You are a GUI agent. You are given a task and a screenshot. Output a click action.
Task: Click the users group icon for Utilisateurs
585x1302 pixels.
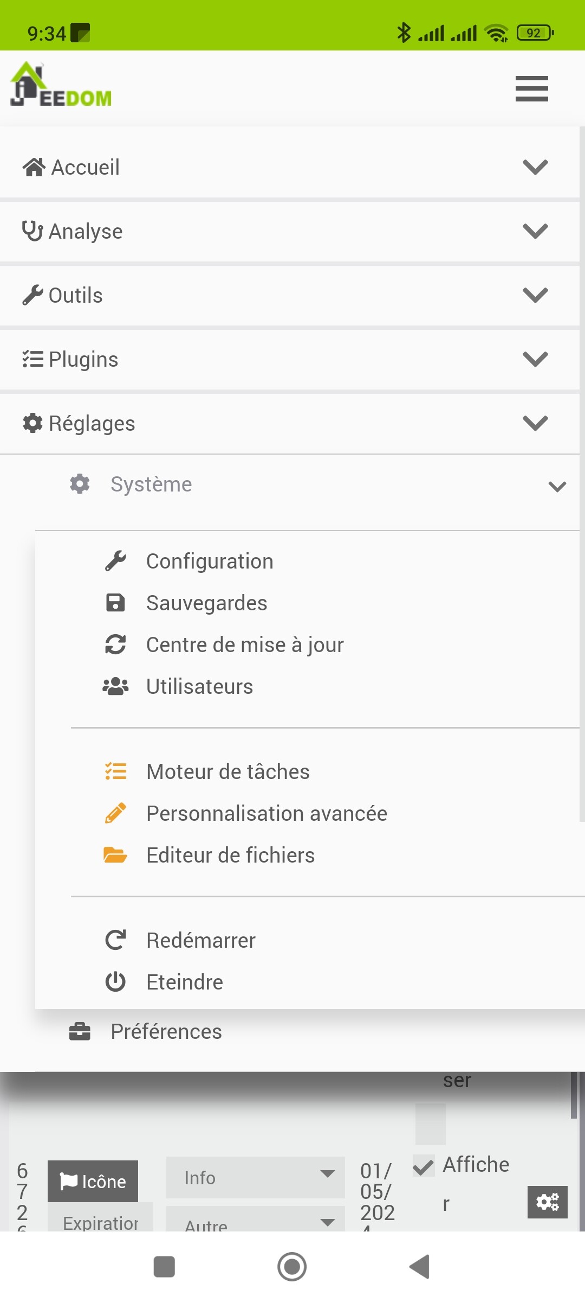click(x=115, y=686)
